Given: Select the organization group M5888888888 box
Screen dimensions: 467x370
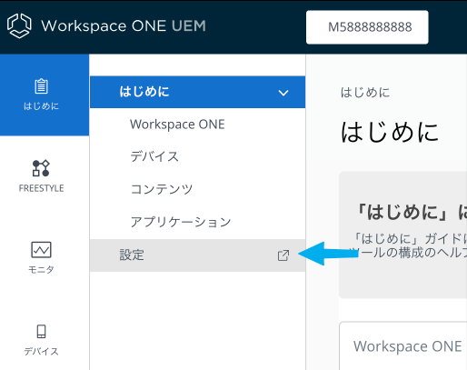Looking at the screenshot, I should tap(367, 27).
